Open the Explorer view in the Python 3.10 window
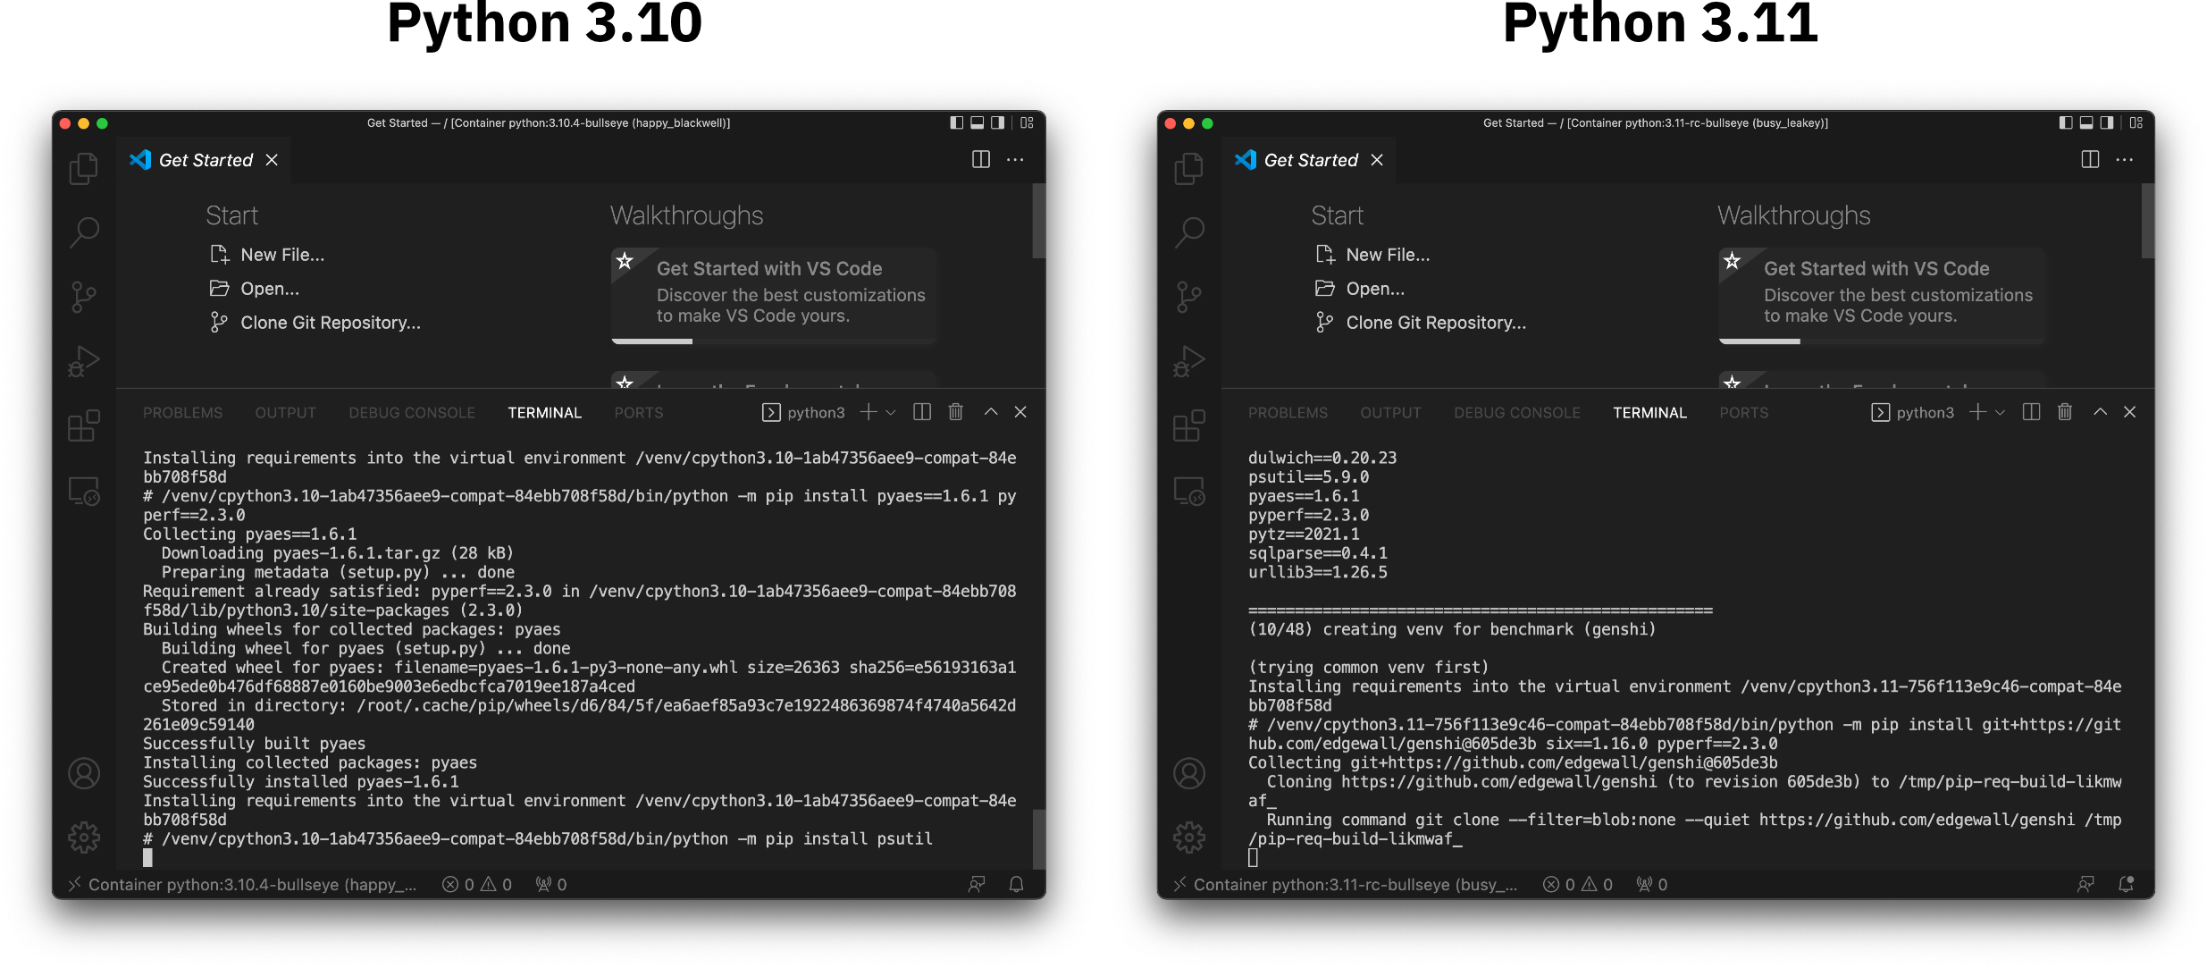Image resolution: width=2207 pixels, height=968 pixels. coord(83,169)
